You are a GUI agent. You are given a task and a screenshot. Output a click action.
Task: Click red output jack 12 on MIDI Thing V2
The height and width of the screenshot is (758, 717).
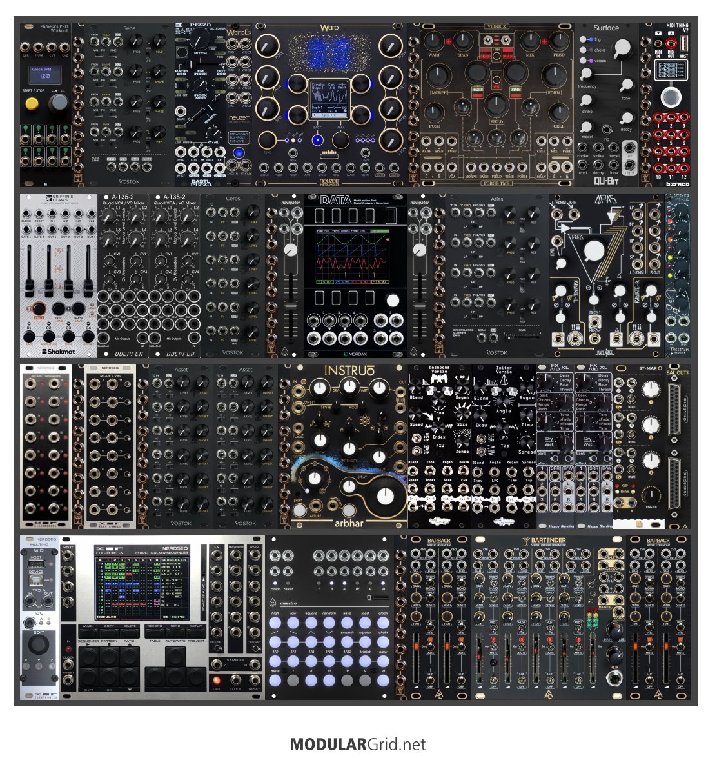click(x=683, y=169)
